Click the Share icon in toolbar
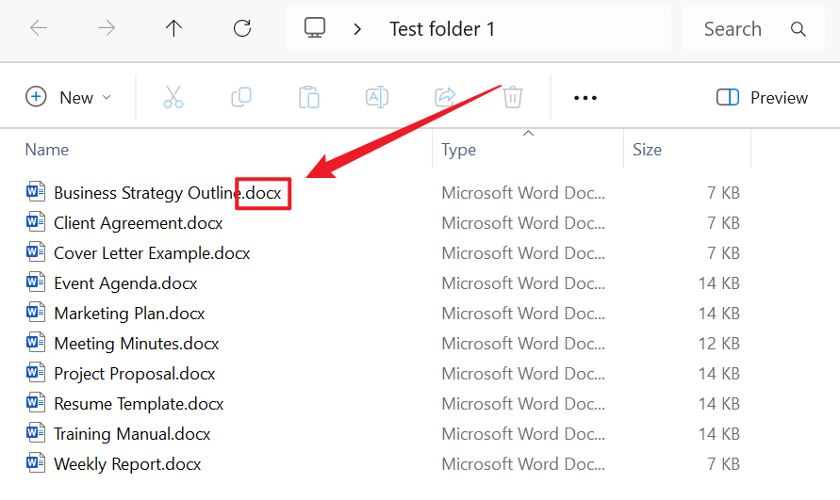Image resolution: width=840 pixels, height=500 pixels. point(445,97)
